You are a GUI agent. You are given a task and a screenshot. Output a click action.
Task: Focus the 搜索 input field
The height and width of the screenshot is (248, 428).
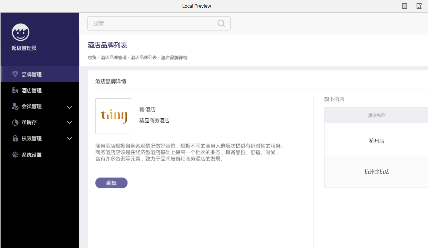pyautogui.click(x=159, y=23)
